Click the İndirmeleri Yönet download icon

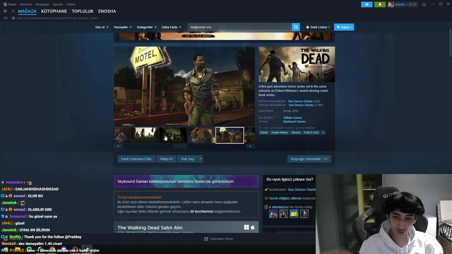(206, 239)
